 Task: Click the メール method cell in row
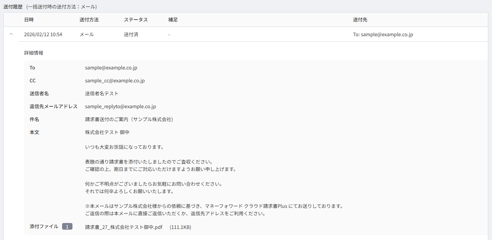86,34
